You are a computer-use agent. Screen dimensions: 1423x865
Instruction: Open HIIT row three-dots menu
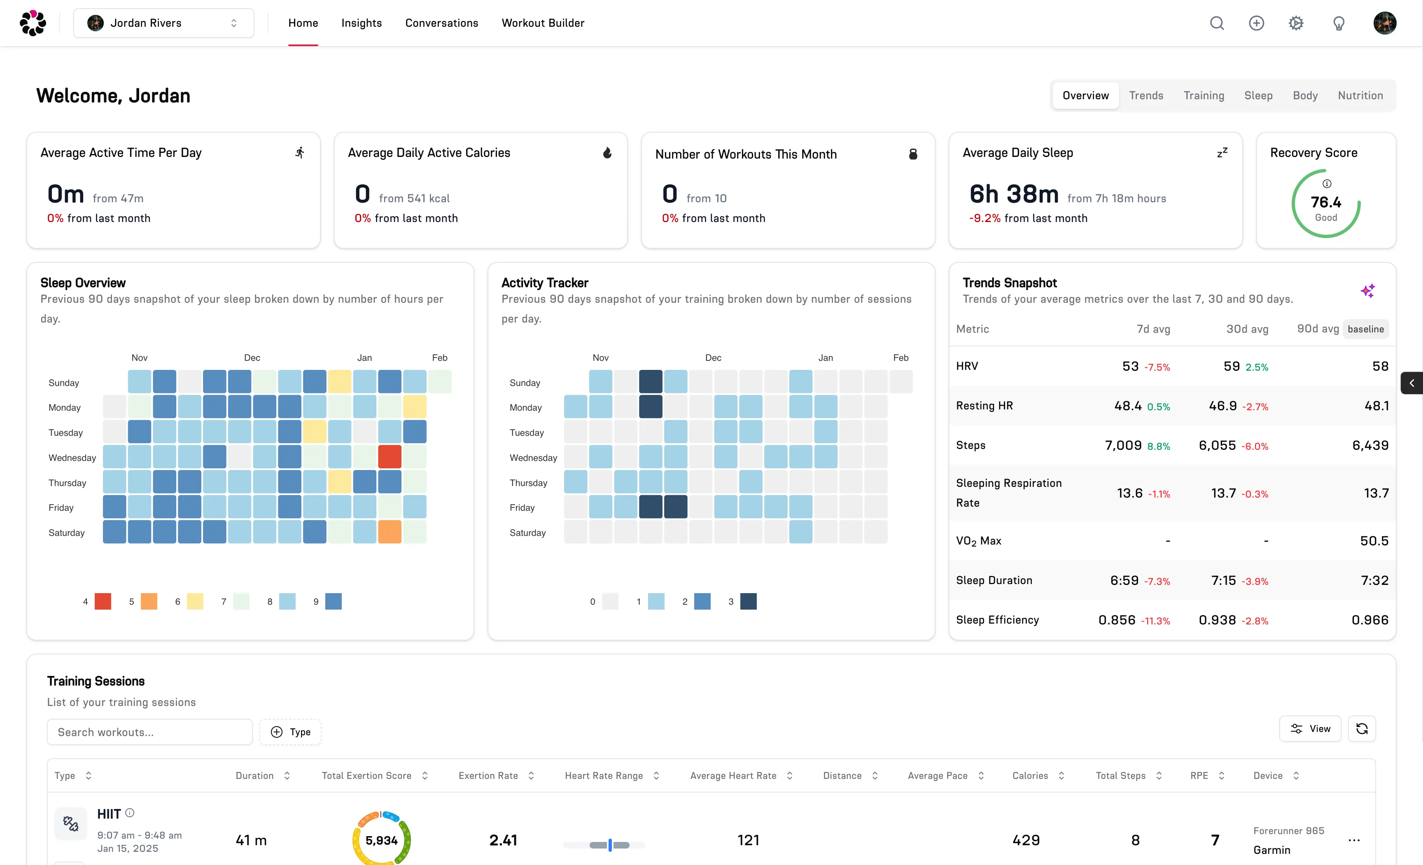click(x=1354, y=840)
